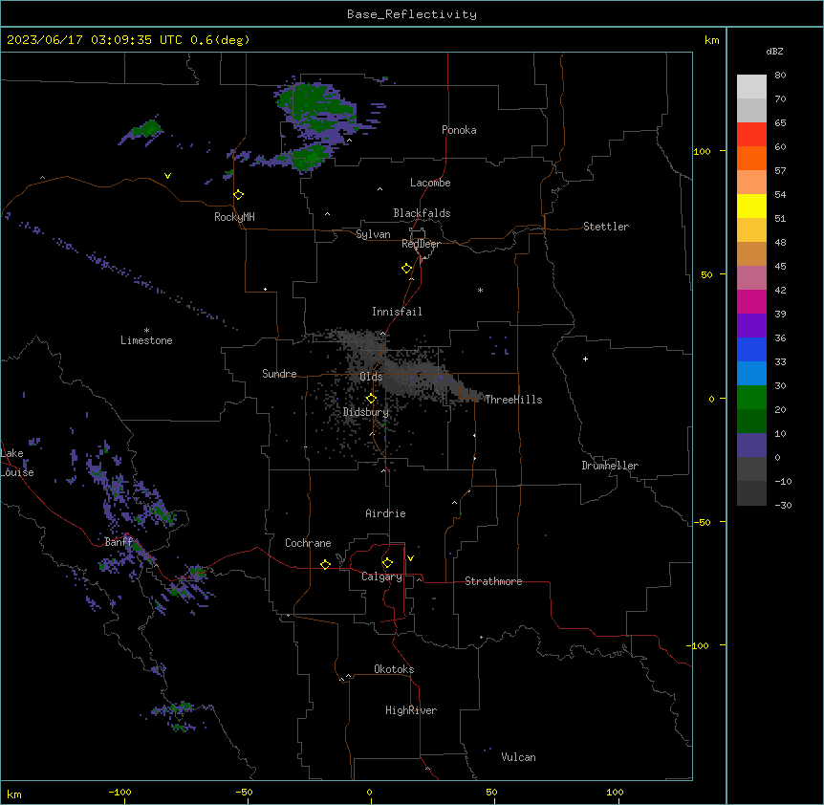The width and height of the screenshot is (824, 805).
Task: Click the Cochrane label
Action: (308, 543)
